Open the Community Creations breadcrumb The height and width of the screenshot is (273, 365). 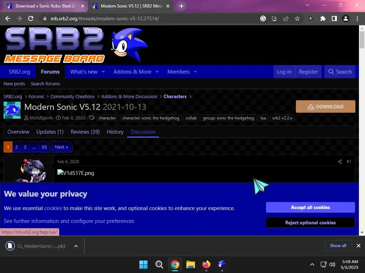[72, 97]
